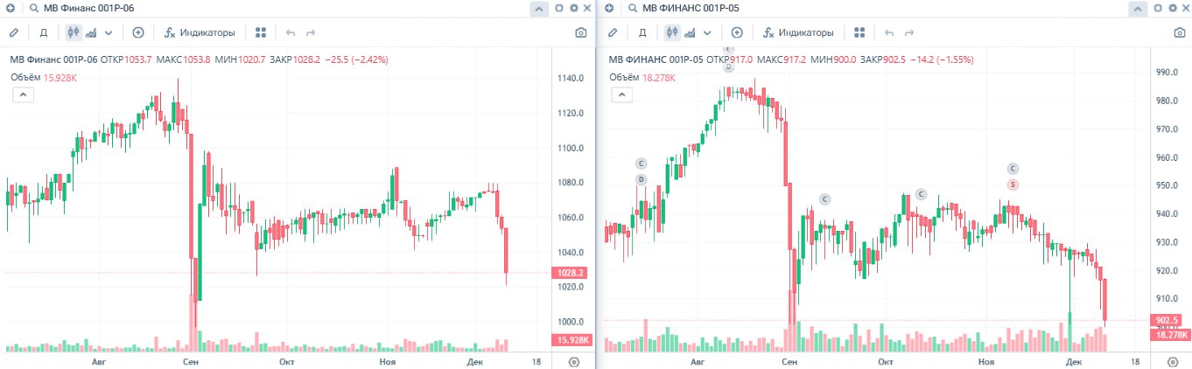Toggle candlestick chart style in right chart

click(x=671, y=32)
